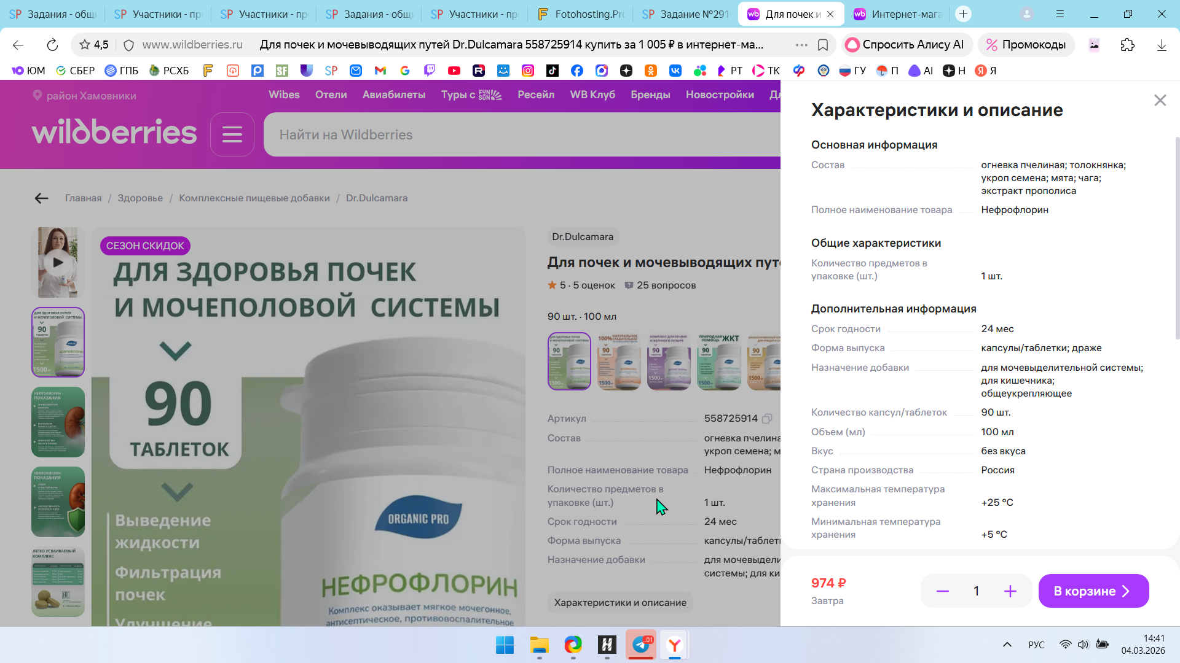Decrease quantity with the minus button

(x=942, y=591)
